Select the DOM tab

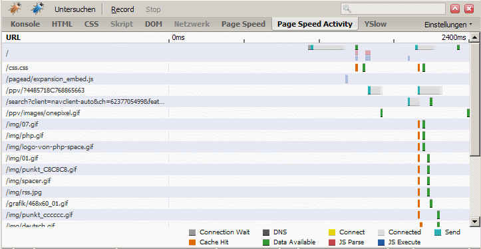point(154,24)
